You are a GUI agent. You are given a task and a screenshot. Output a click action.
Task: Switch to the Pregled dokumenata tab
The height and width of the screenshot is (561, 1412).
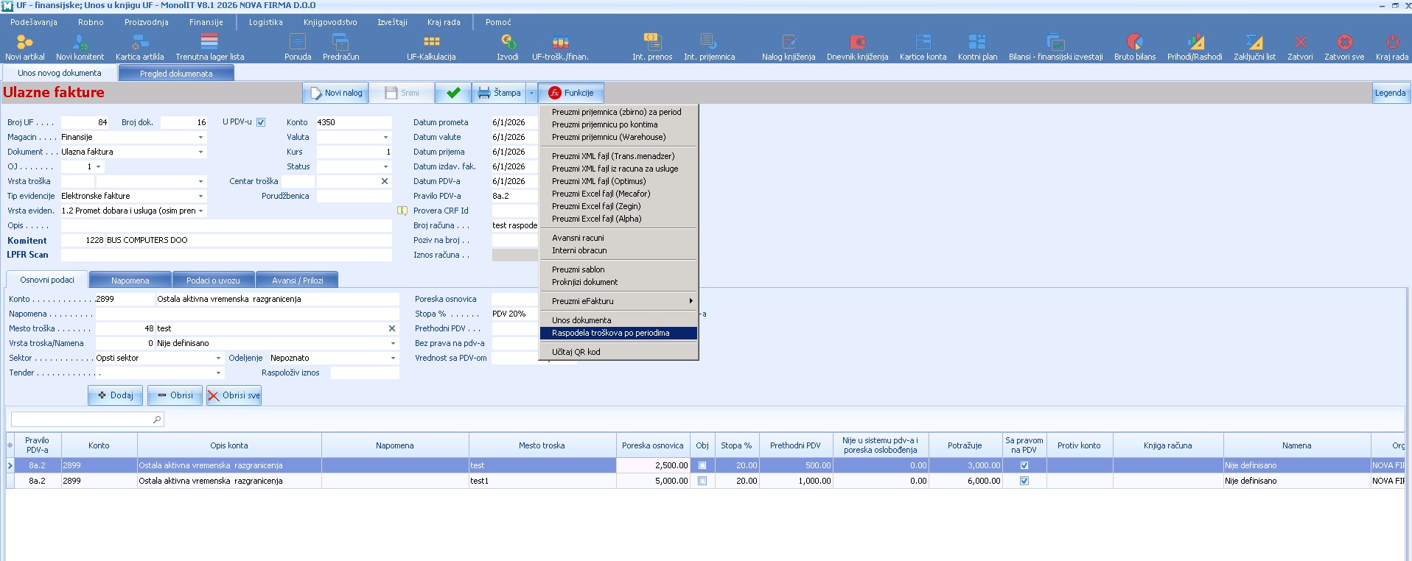click(176, 74)
